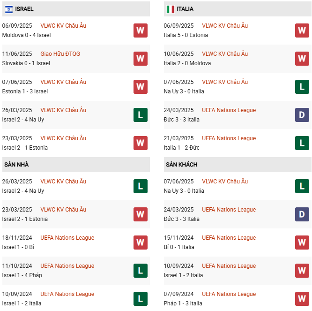Click the Israel flag icon

9,9
